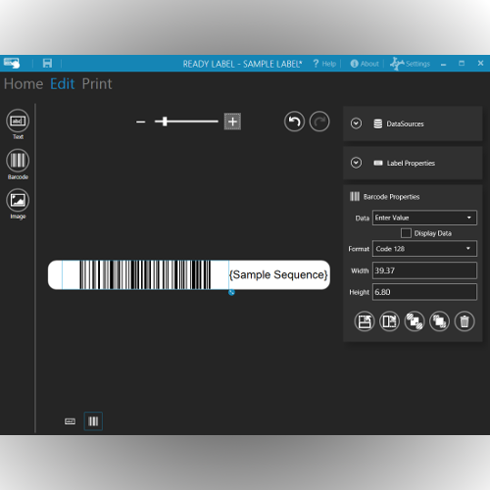Image resolution: width=490 pixels, height=490 pixels.
Task: Click the icon with stacked solid squares
Action: (x=439, y=321)
